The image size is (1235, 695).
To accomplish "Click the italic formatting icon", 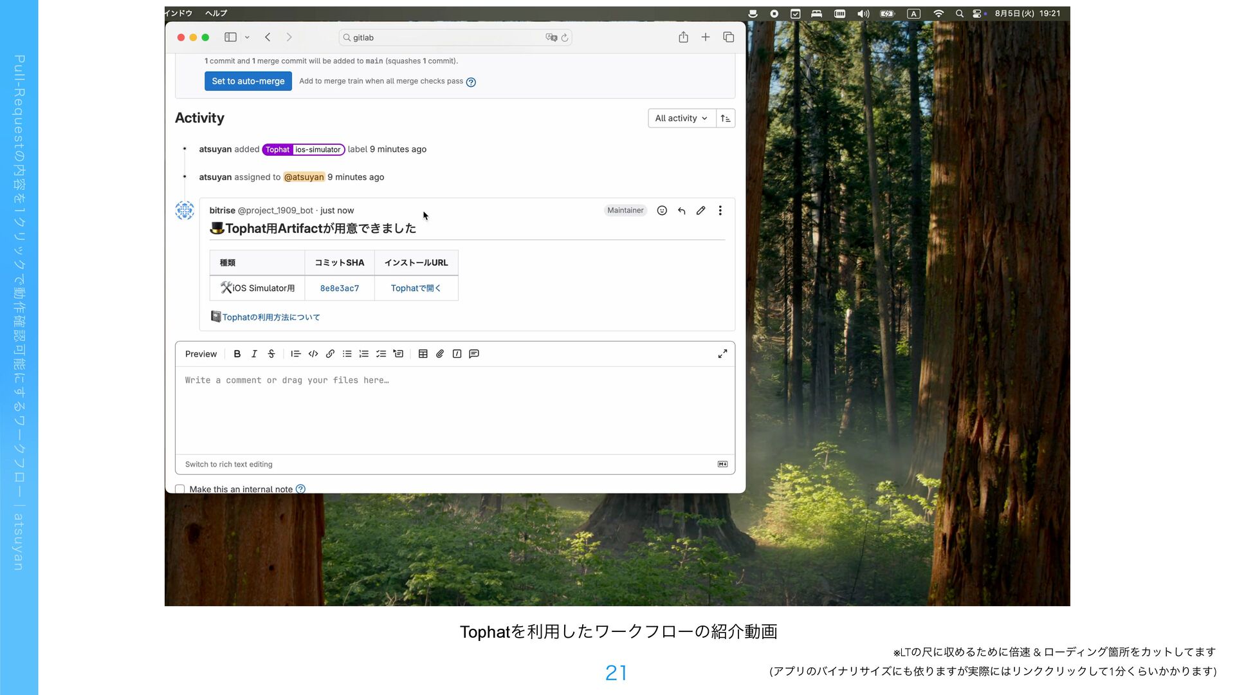I will (254, 354).
